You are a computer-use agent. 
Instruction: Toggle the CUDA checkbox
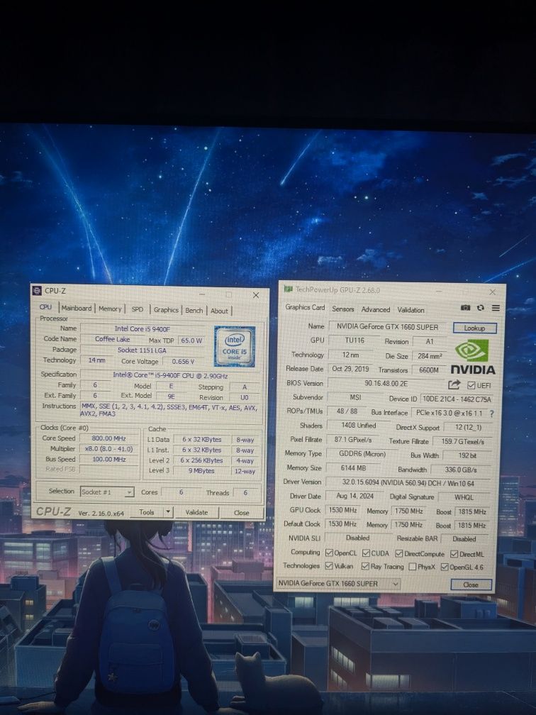(366, 553)
